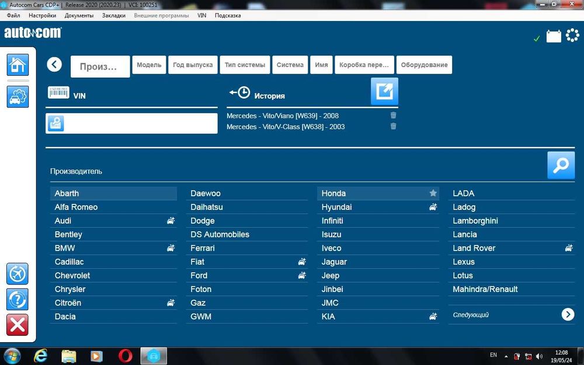Screen dimensions: 584x365
Task: Open the Документы menu
Action: click(79, 16)
